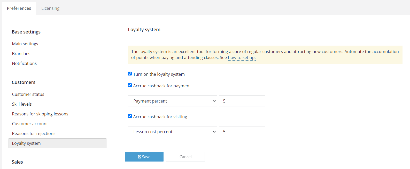The width and height of the screenshot is (410, 169).
Task: Open Skill levels settings
Action: [x=22, y=104]
